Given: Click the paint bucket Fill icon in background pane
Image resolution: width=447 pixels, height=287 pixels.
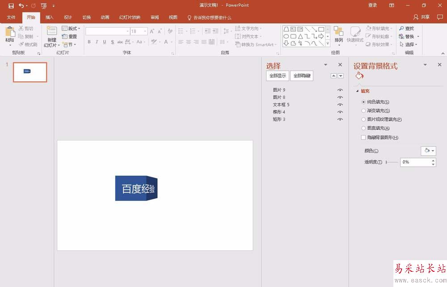Looking at the screenshot, I should (x=360, y=76).
